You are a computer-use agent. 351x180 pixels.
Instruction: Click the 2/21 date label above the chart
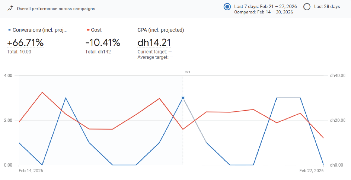pos(187,72)
